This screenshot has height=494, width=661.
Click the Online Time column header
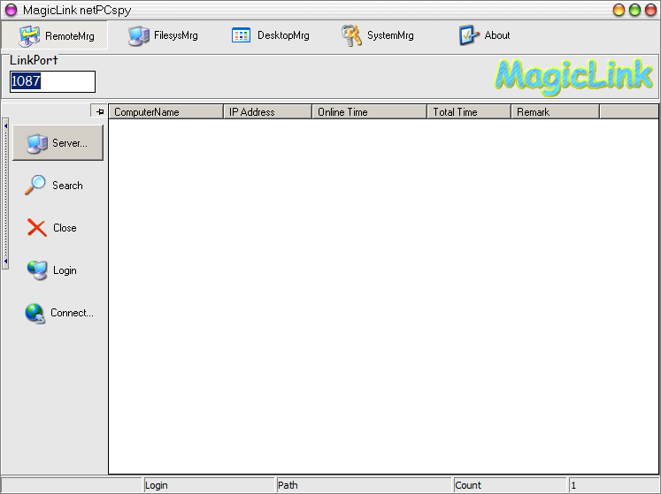[x=369, y=111]
